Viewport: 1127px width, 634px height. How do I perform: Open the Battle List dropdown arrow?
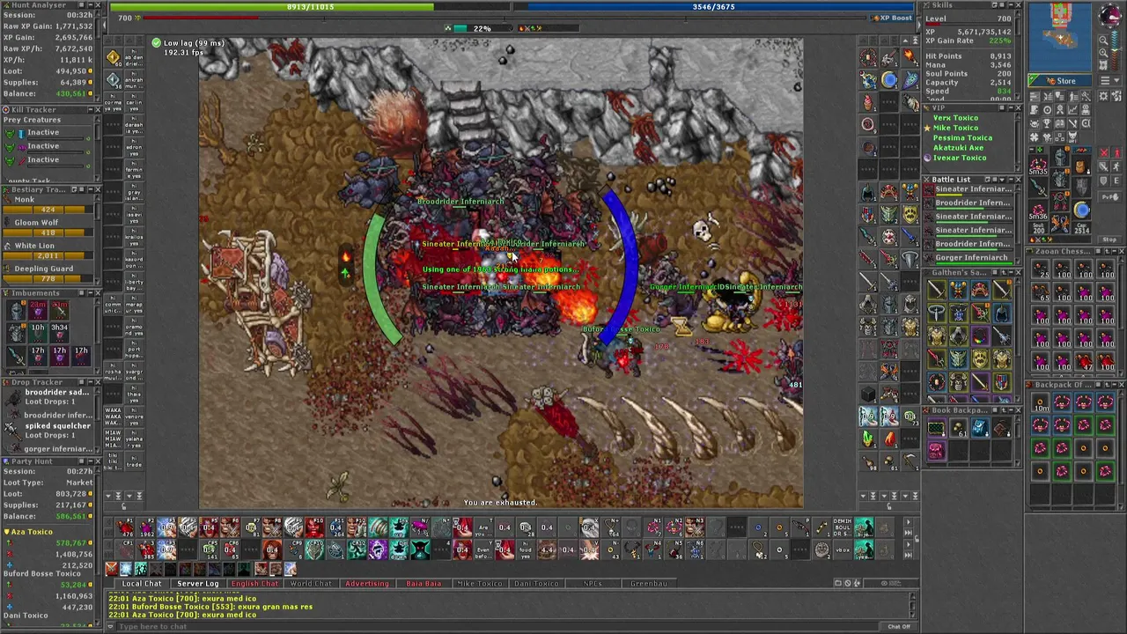[1002, 180]
